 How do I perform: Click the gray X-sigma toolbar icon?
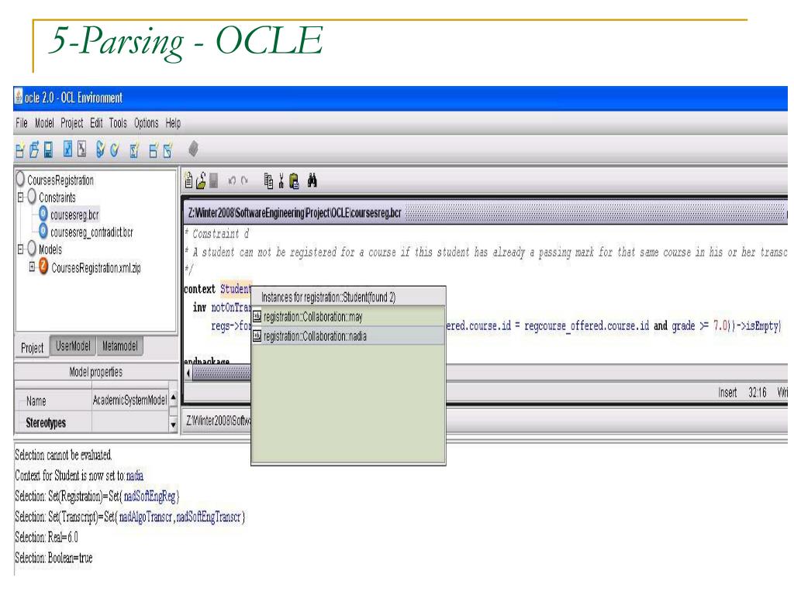tap(81, 150)
